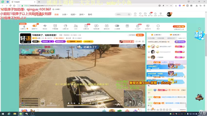Open the 轻语 user avatar in header
This screenshot has width=207, height=116.
tap(169, 14)
